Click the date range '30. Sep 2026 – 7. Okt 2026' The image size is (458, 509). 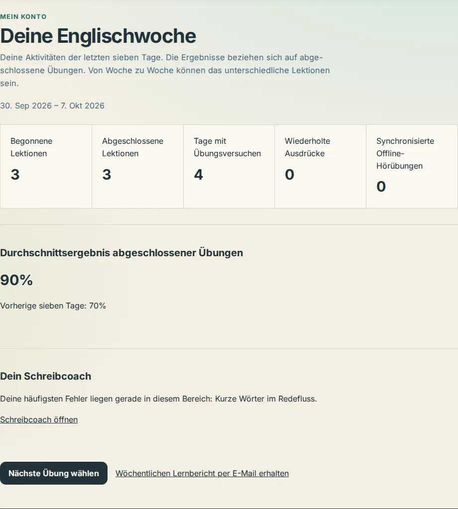click(x=52, y=105)
